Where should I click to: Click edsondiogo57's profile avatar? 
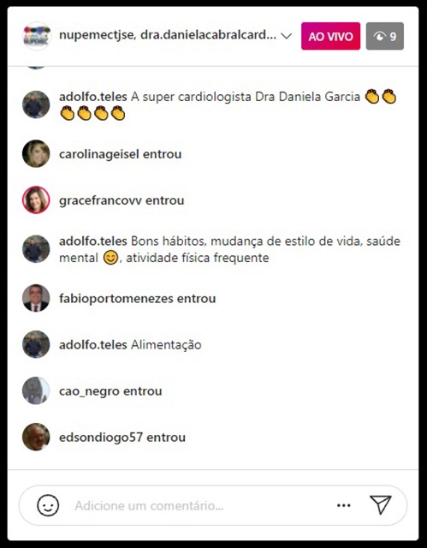36,437
